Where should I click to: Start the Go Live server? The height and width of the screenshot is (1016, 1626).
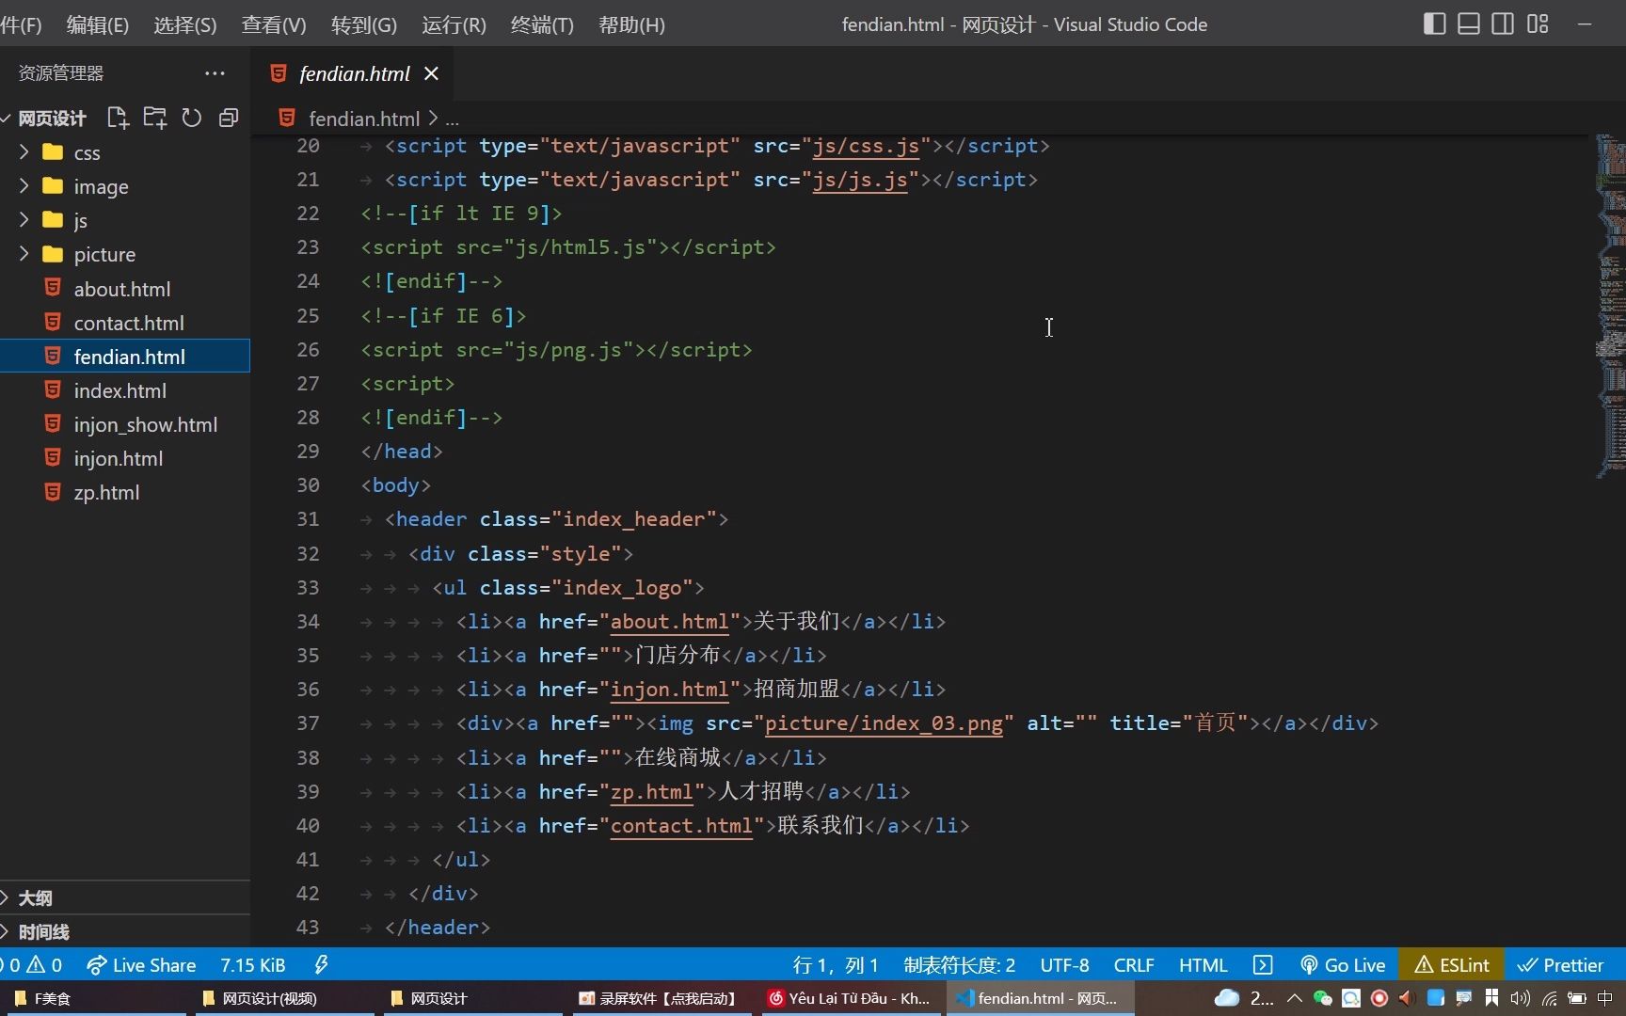(x=1343, y=964)
